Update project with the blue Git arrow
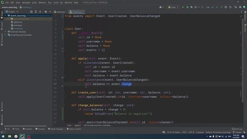Image resolution: width=247 pixels, height=139 pixels. 213,7
